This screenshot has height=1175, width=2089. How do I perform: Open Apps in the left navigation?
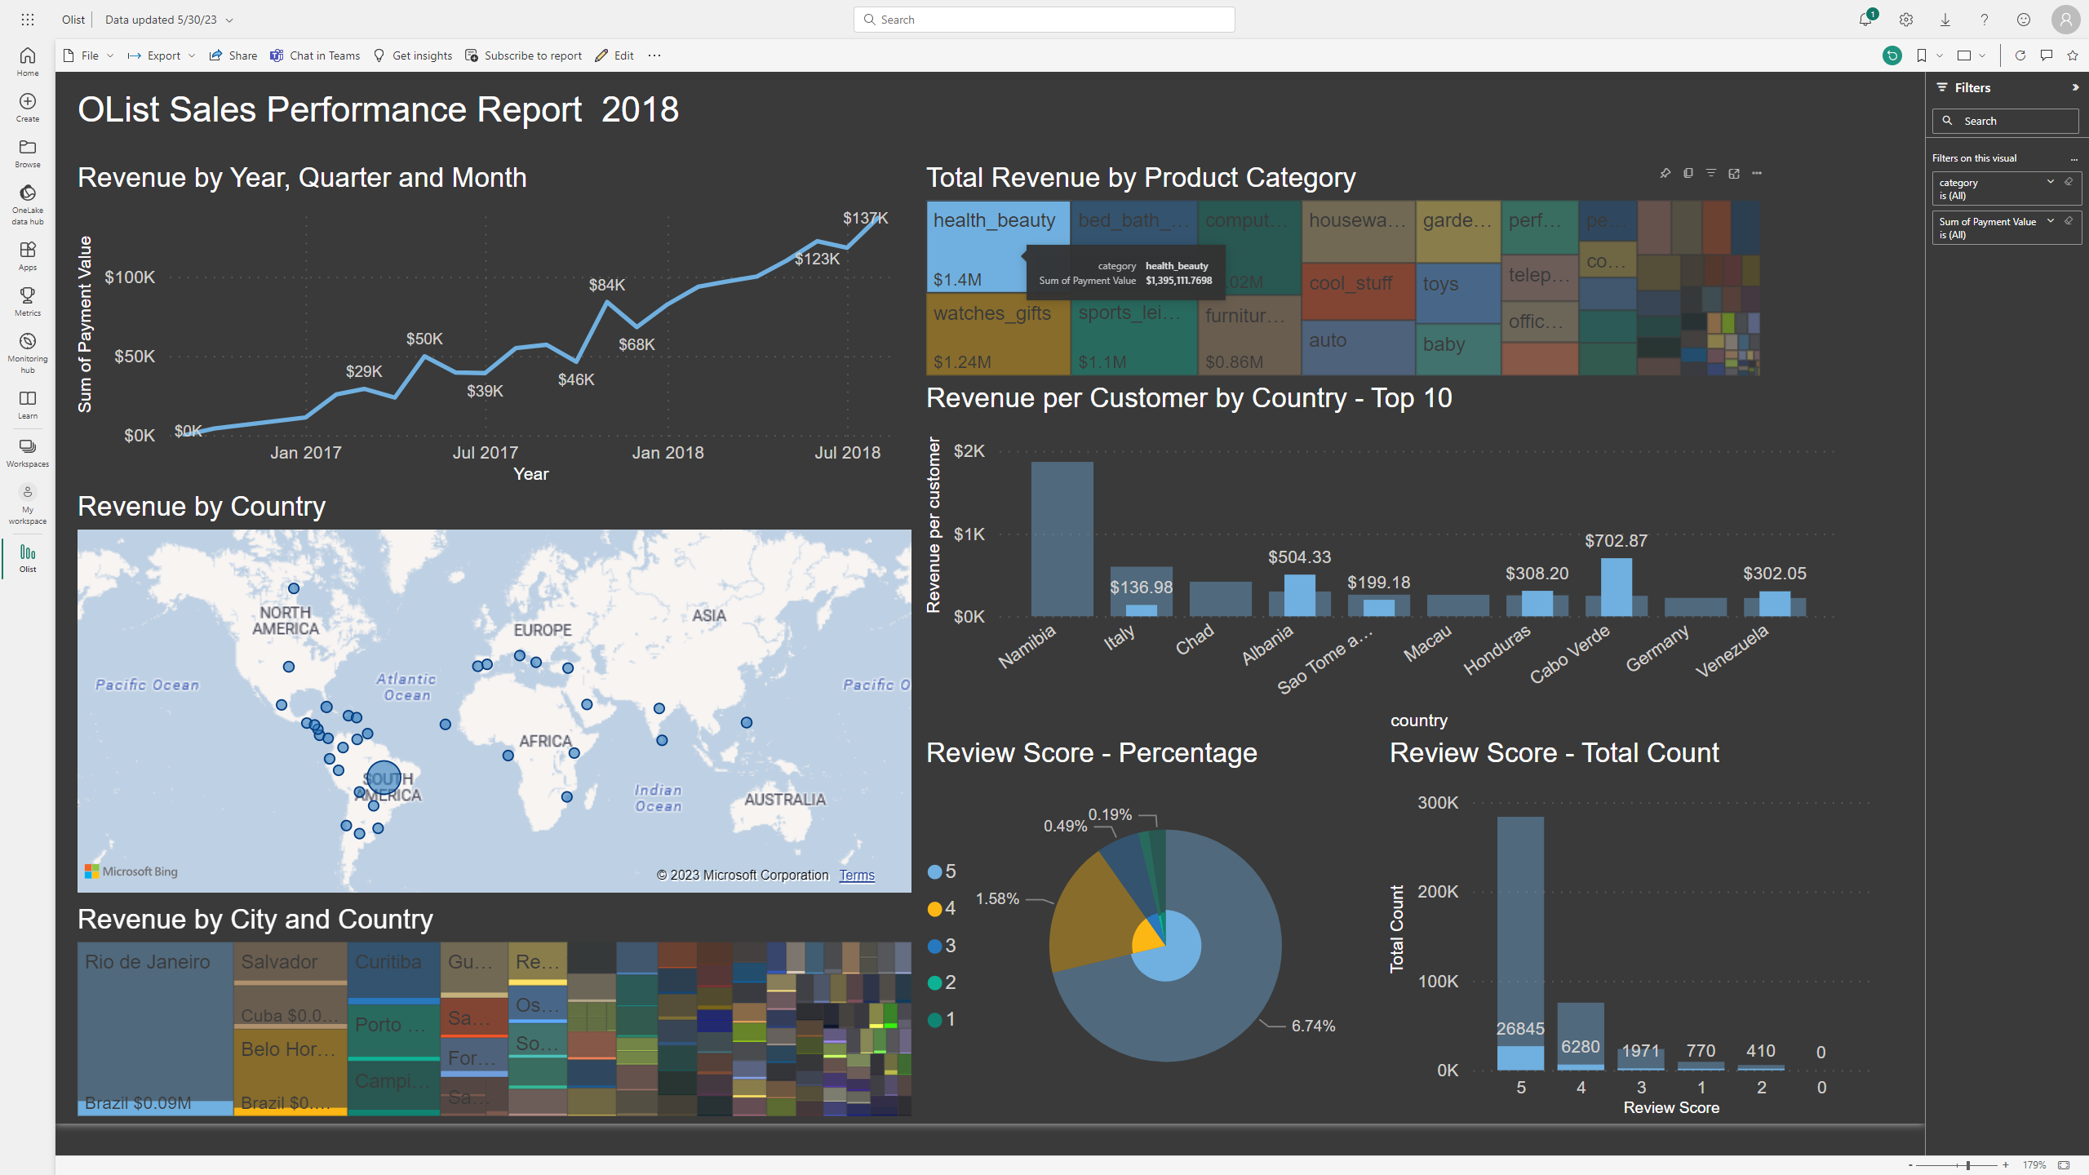pyautogui.click(x=28, y=256)
